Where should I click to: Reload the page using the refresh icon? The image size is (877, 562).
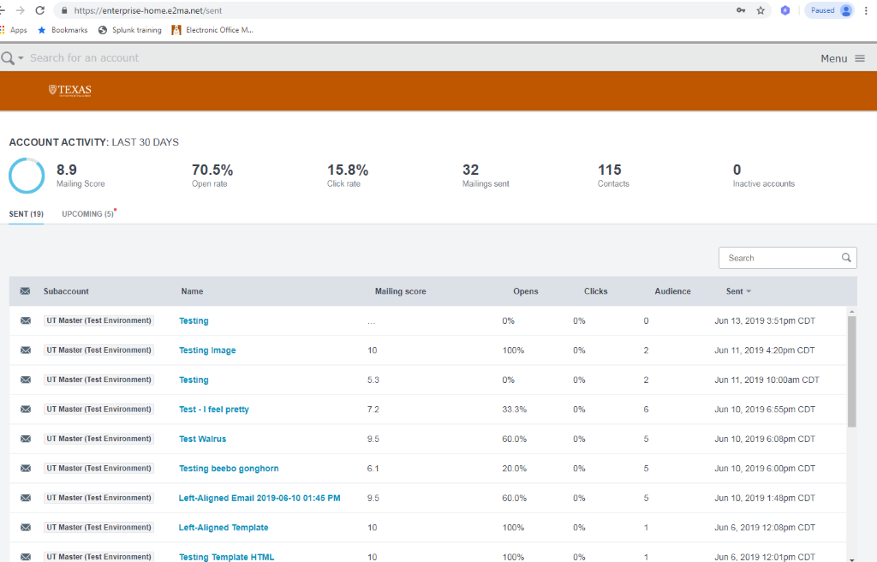[39, 10]
